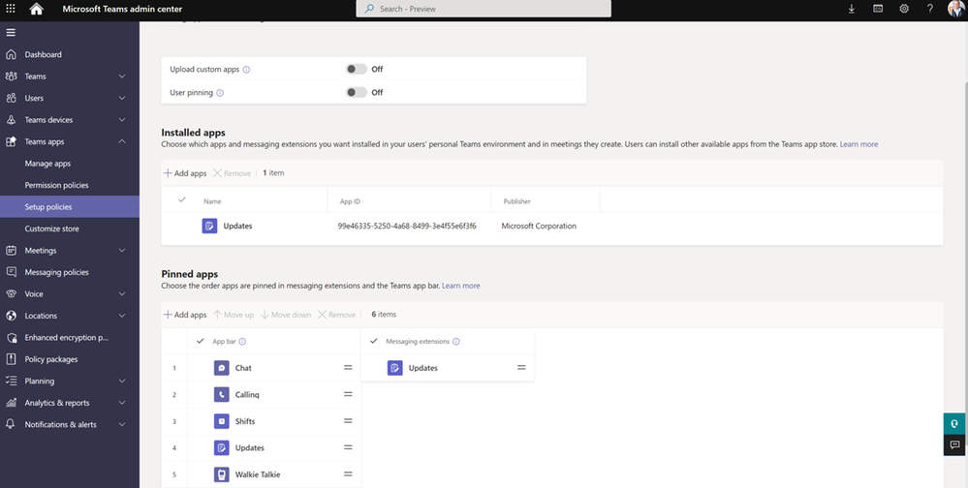Open Cloud Shell icon in header
Viewport: 968px width, 488px height.
[x=878, y=9]
